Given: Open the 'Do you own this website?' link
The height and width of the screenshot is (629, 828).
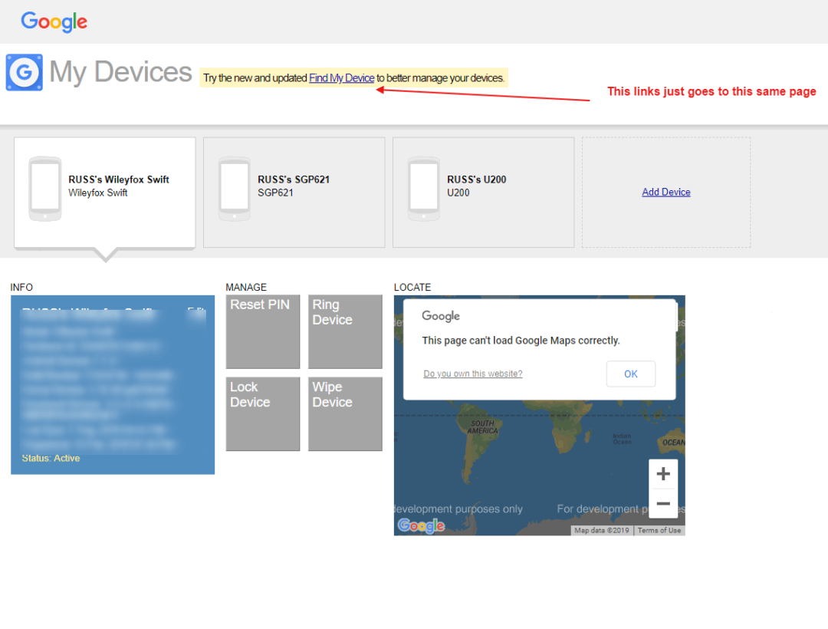Looking at the screenshot, I should [472, 374].
